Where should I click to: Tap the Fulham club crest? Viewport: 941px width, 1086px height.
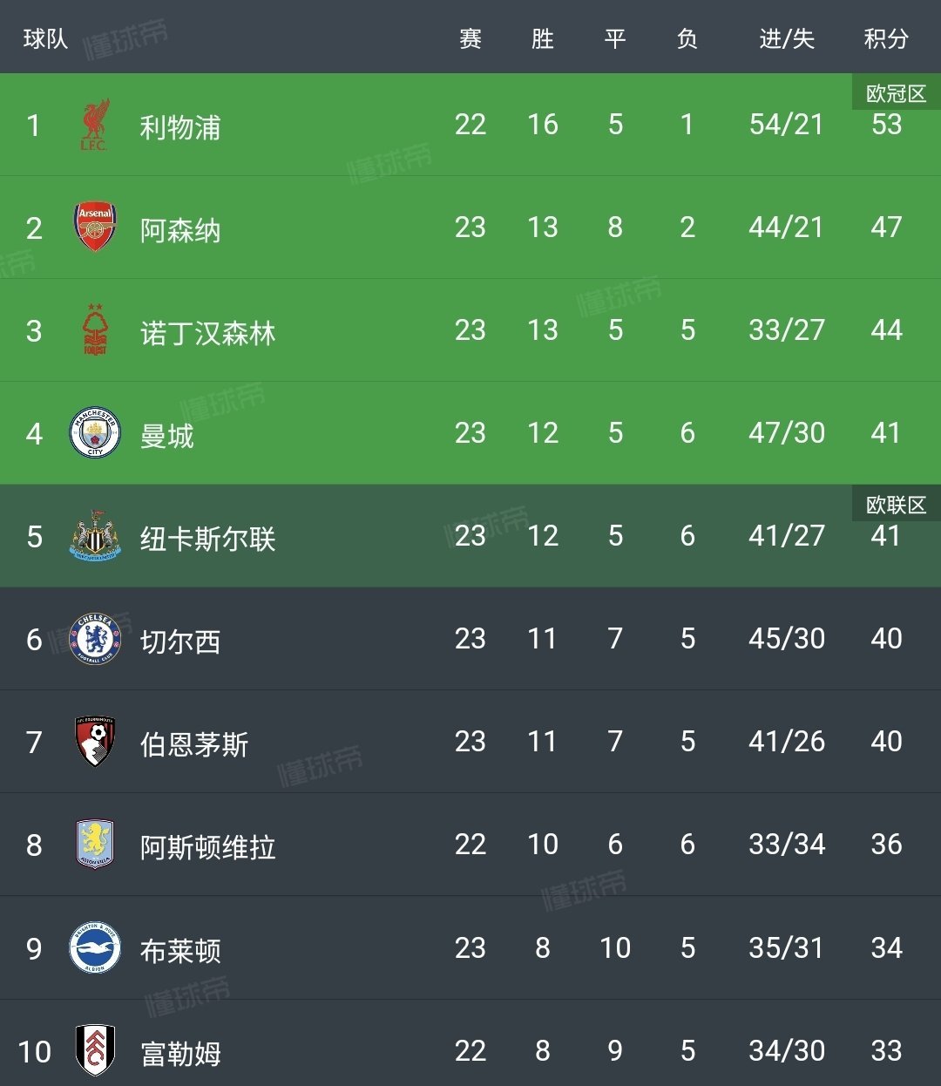[95, 1050]
